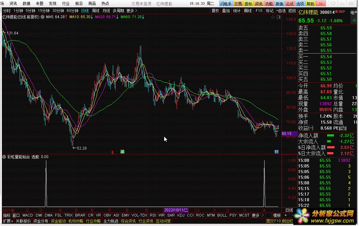This screenshot has width=359, height=226.
Task: Click 返回 to go back
Action: [x=292, y=11]
